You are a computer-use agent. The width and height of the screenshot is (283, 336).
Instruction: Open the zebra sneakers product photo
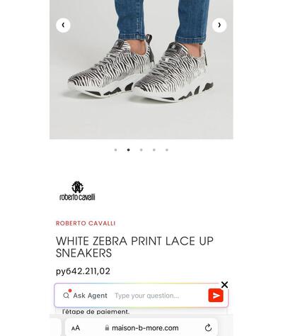point(141,69)
